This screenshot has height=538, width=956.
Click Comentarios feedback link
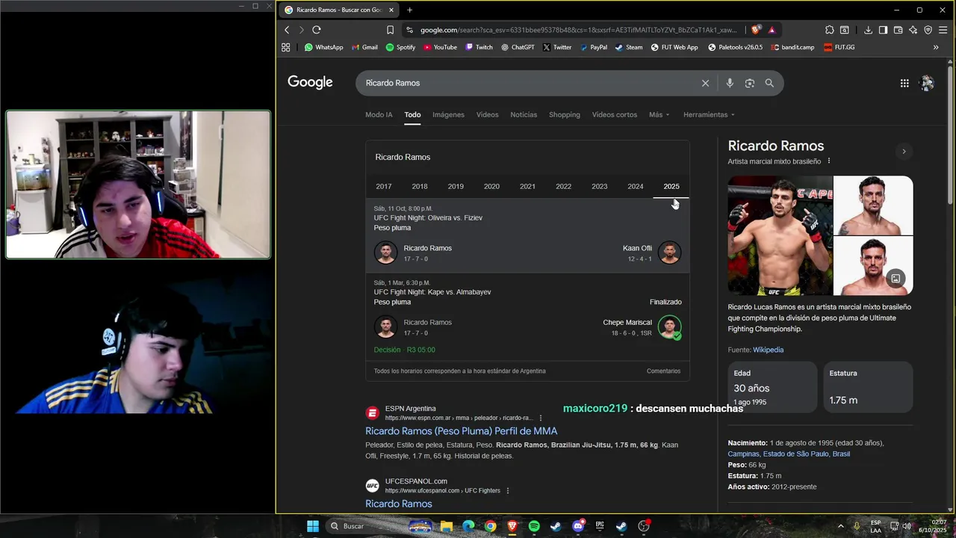(664, 371)
